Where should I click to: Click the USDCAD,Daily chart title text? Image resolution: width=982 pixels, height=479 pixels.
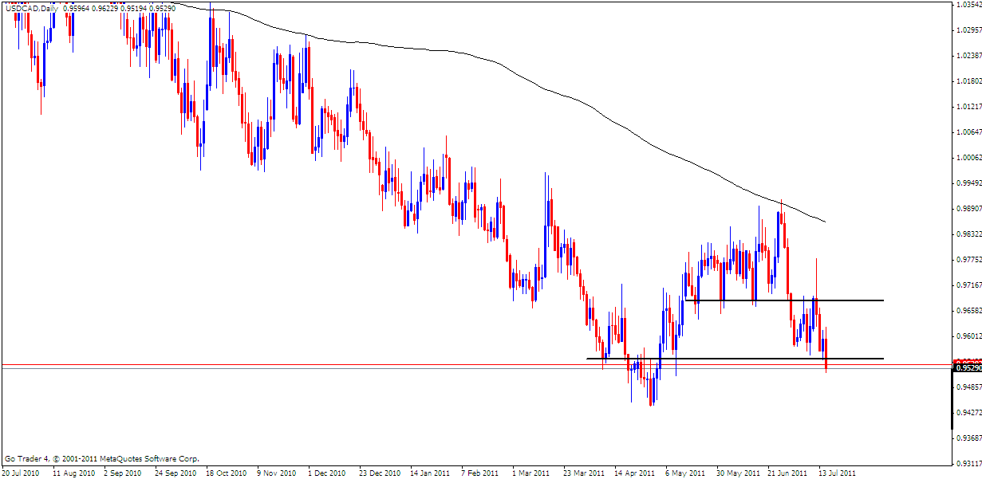[32, 6]
